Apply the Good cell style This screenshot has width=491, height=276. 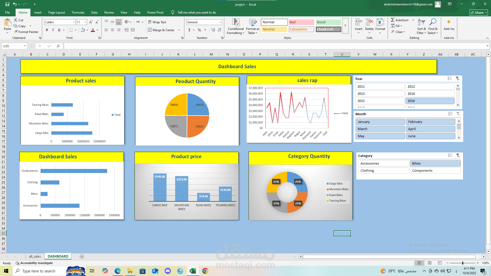(x=328, y=22)
